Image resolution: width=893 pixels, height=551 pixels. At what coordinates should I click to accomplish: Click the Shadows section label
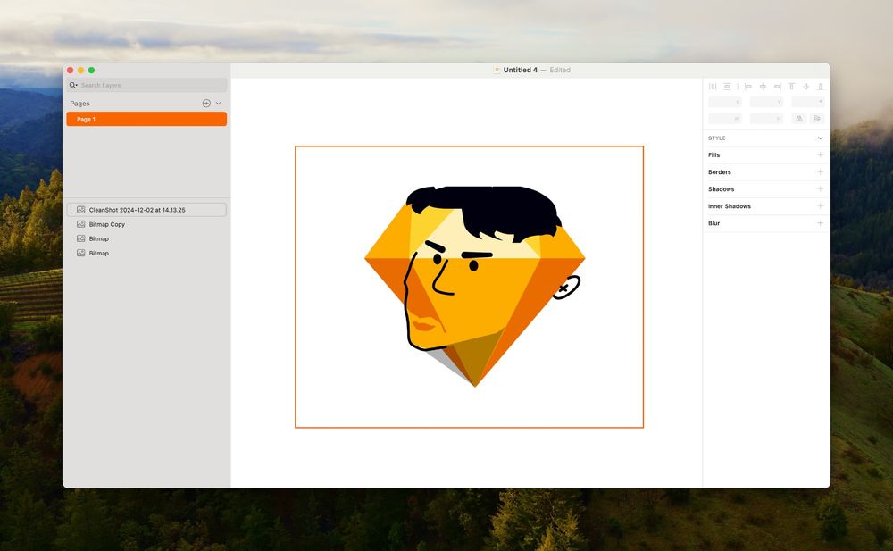tap(721, 189)
